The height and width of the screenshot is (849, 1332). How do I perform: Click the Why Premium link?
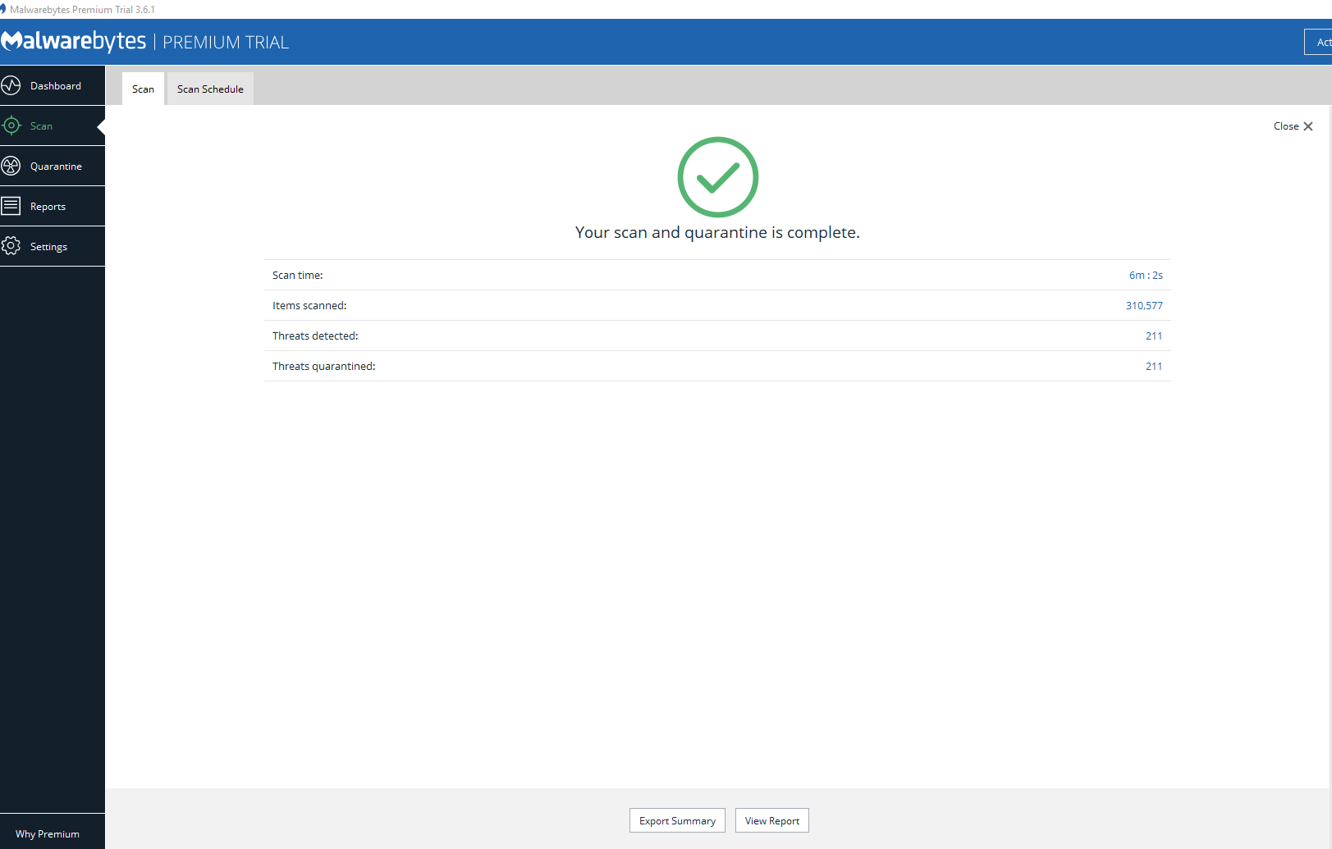(x=48, y=833)
